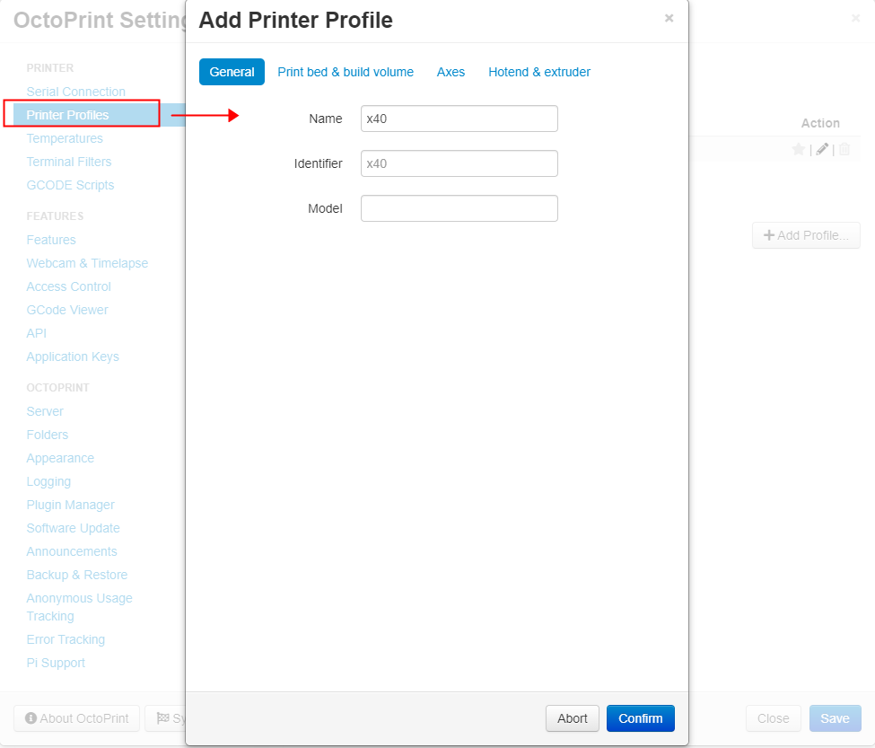
Task: Click the pencil edit profile icon
Action: point(822,149)
